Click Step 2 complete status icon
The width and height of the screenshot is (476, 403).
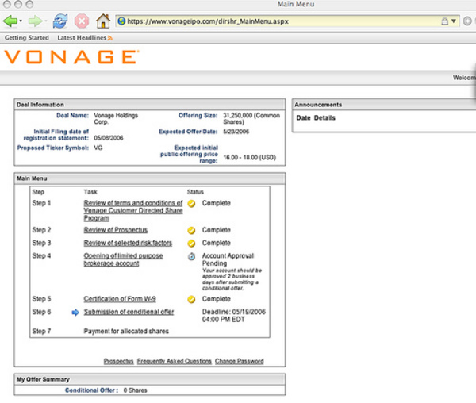tap(191, 231)
